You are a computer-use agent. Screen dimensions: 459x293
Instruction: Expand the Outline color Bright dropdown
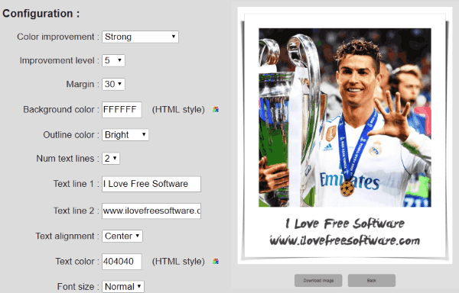[125, 135]
